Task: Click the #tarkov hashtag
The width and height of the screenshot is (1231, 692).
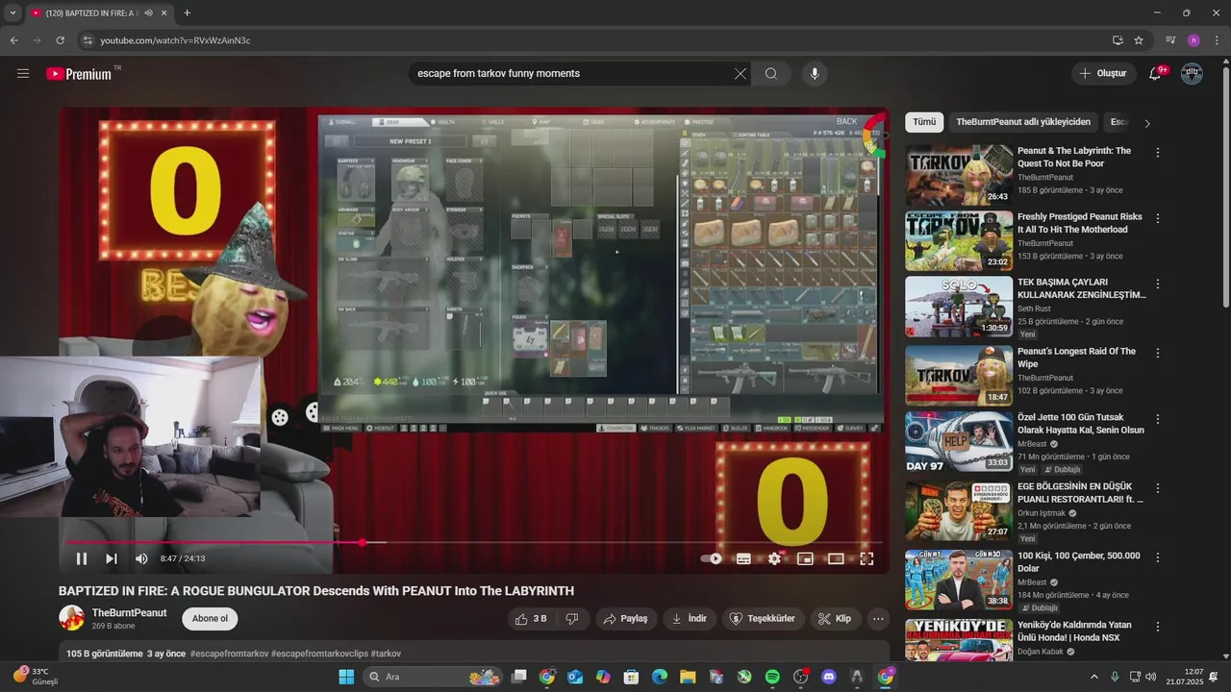Action: click(x=386, y=654)
